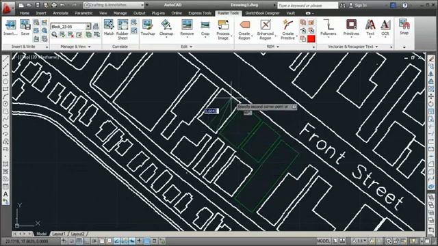The height and width of the screenshot is (246, 438).
Task: Open the Vault tab
Action: (x=290, y=13)
